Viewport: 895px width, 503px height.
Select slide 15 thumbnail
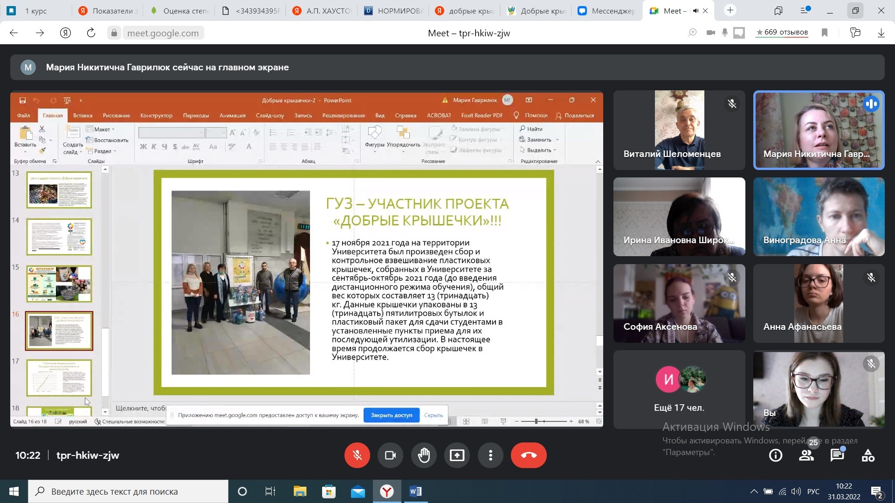(59, 284)
